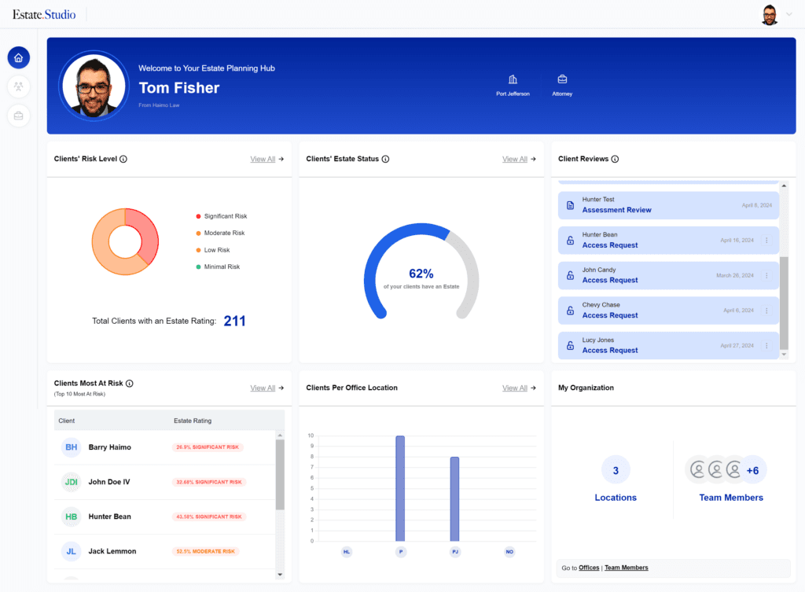Click lock icon on John Candy request
The height and width of the screenshot is (592, 805).
point(571,276)
